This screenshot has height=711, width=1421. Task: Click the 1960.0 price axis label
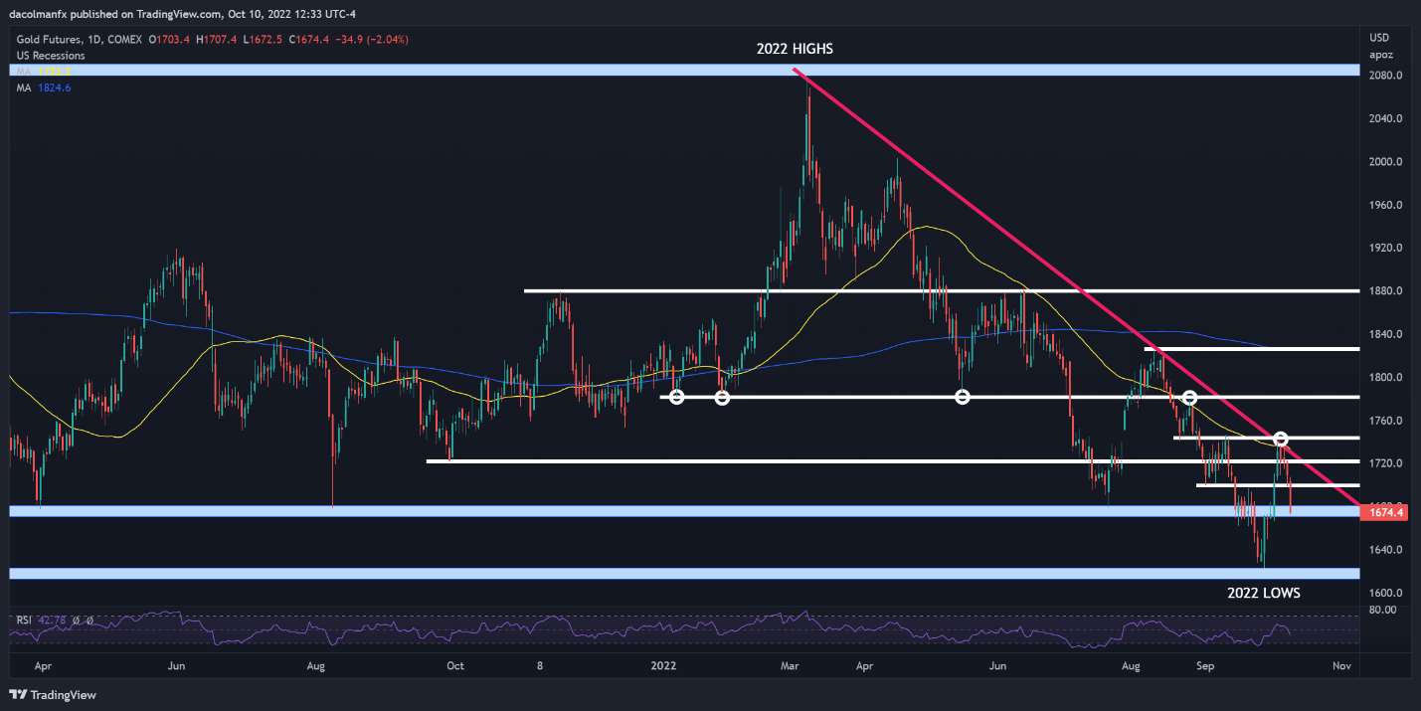(x=1385, y=205)
